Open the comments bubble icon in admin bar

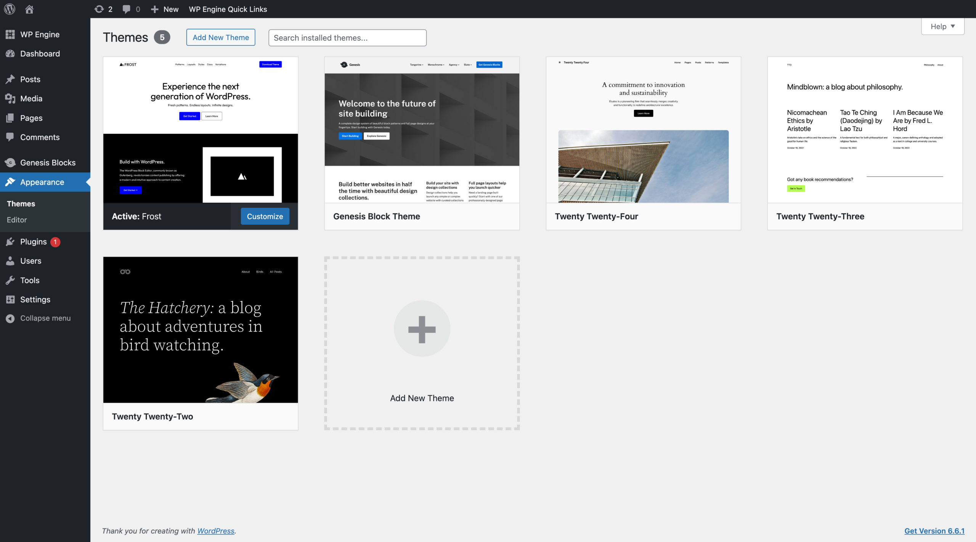126,9
